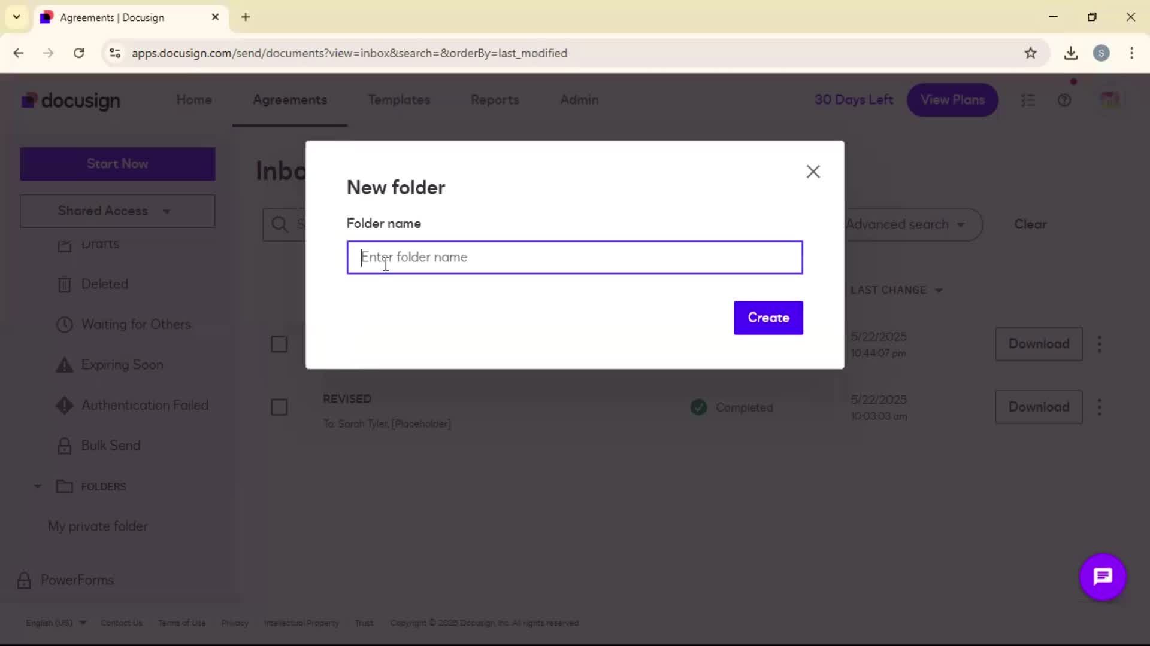Open the Contact Us link

122,623
